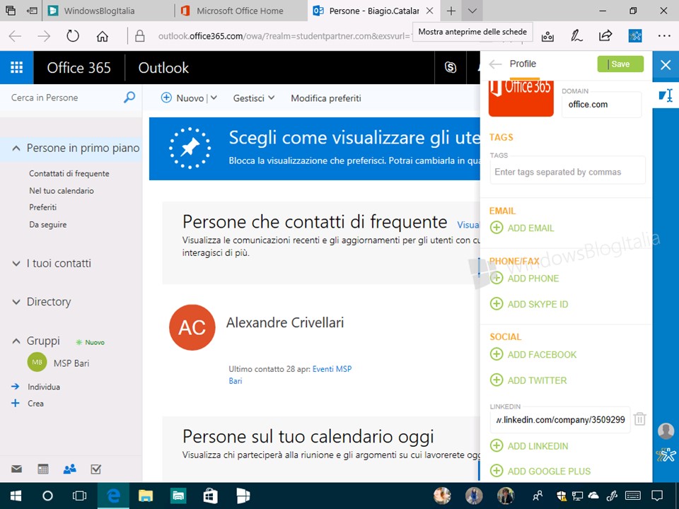This screenshot has height=509, width=679.
Task: Click the pin icon in the blue banner
Action: [190, 148]
